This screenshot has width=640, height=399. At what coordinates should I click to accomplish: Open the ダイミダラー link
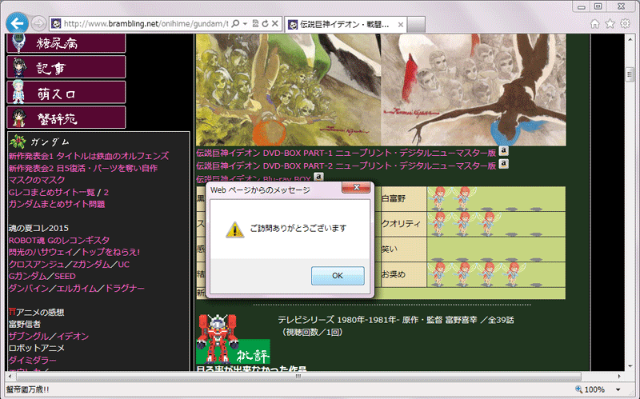coord(33,361)
